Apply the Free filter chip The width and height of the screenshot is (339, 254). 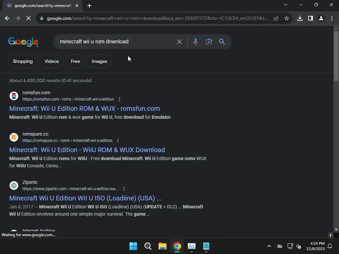click(75, 61)
